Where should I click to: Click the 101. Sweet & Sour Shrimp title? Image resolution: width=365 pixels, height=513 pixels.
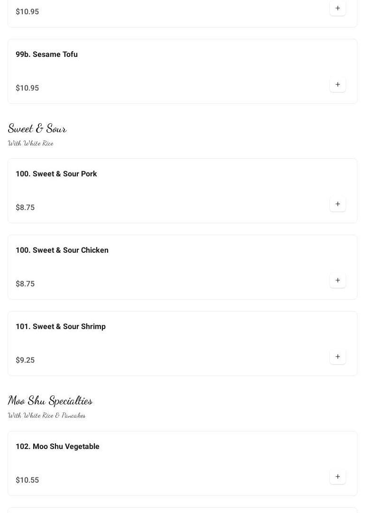(x=60, y=327)
